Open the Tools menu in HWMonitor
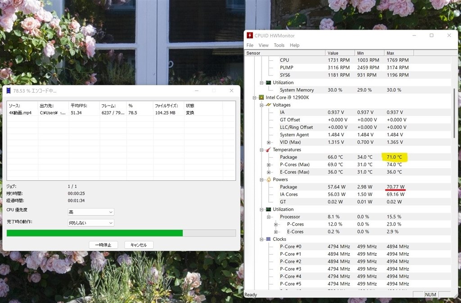This screenshot has width=461, height=303. tap(279, 45)
